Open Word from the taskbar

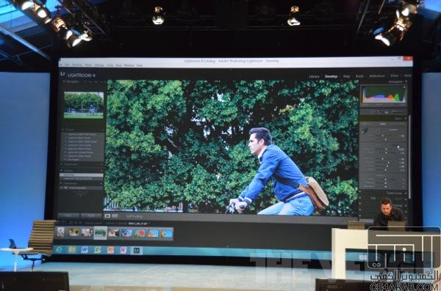tap(85, 250)
